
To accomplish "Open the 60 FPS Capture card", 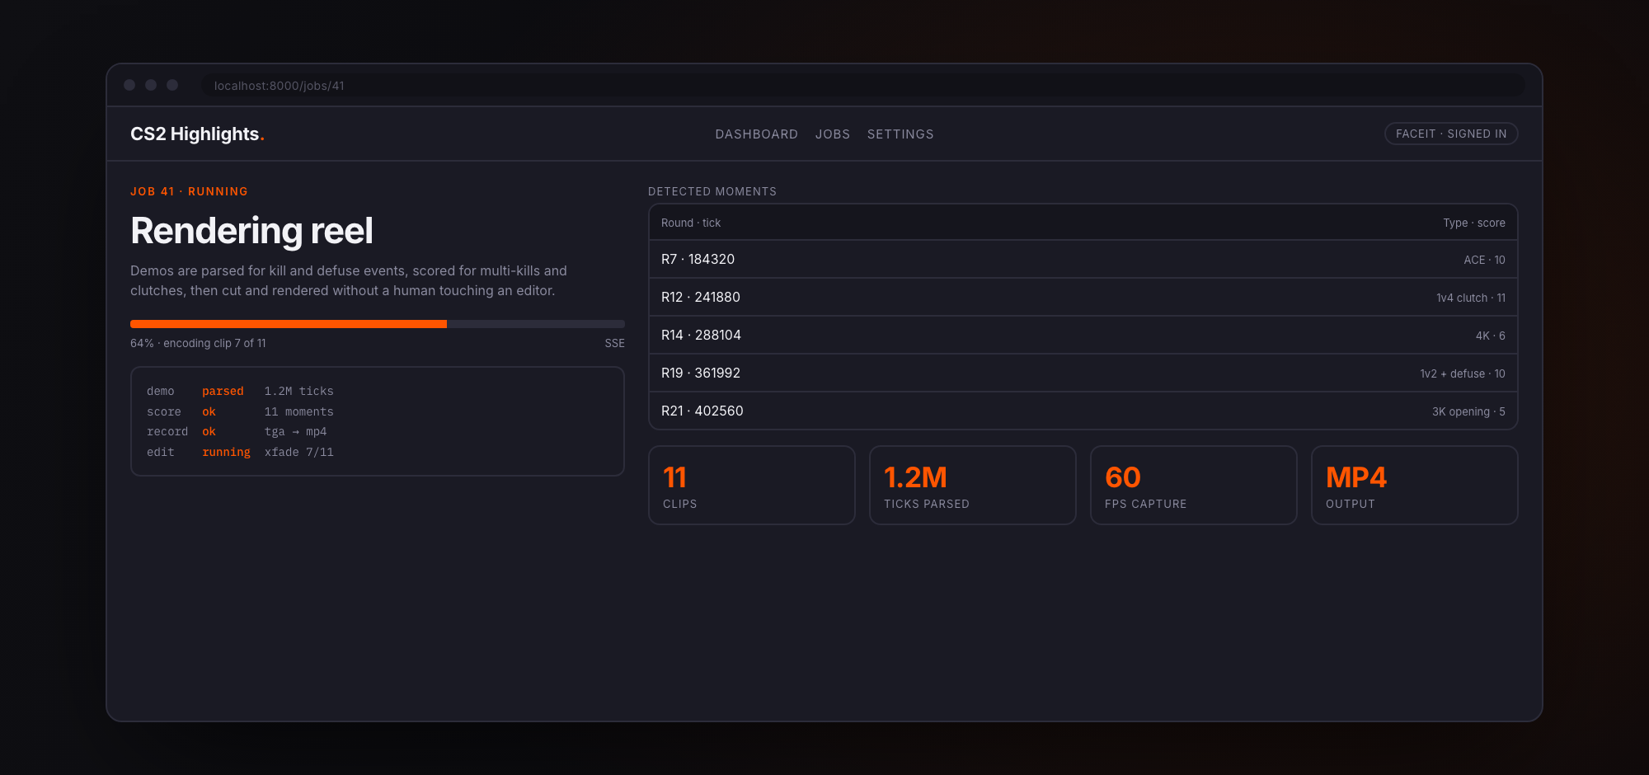I will pyautogui.click(x=1194, y=485).
